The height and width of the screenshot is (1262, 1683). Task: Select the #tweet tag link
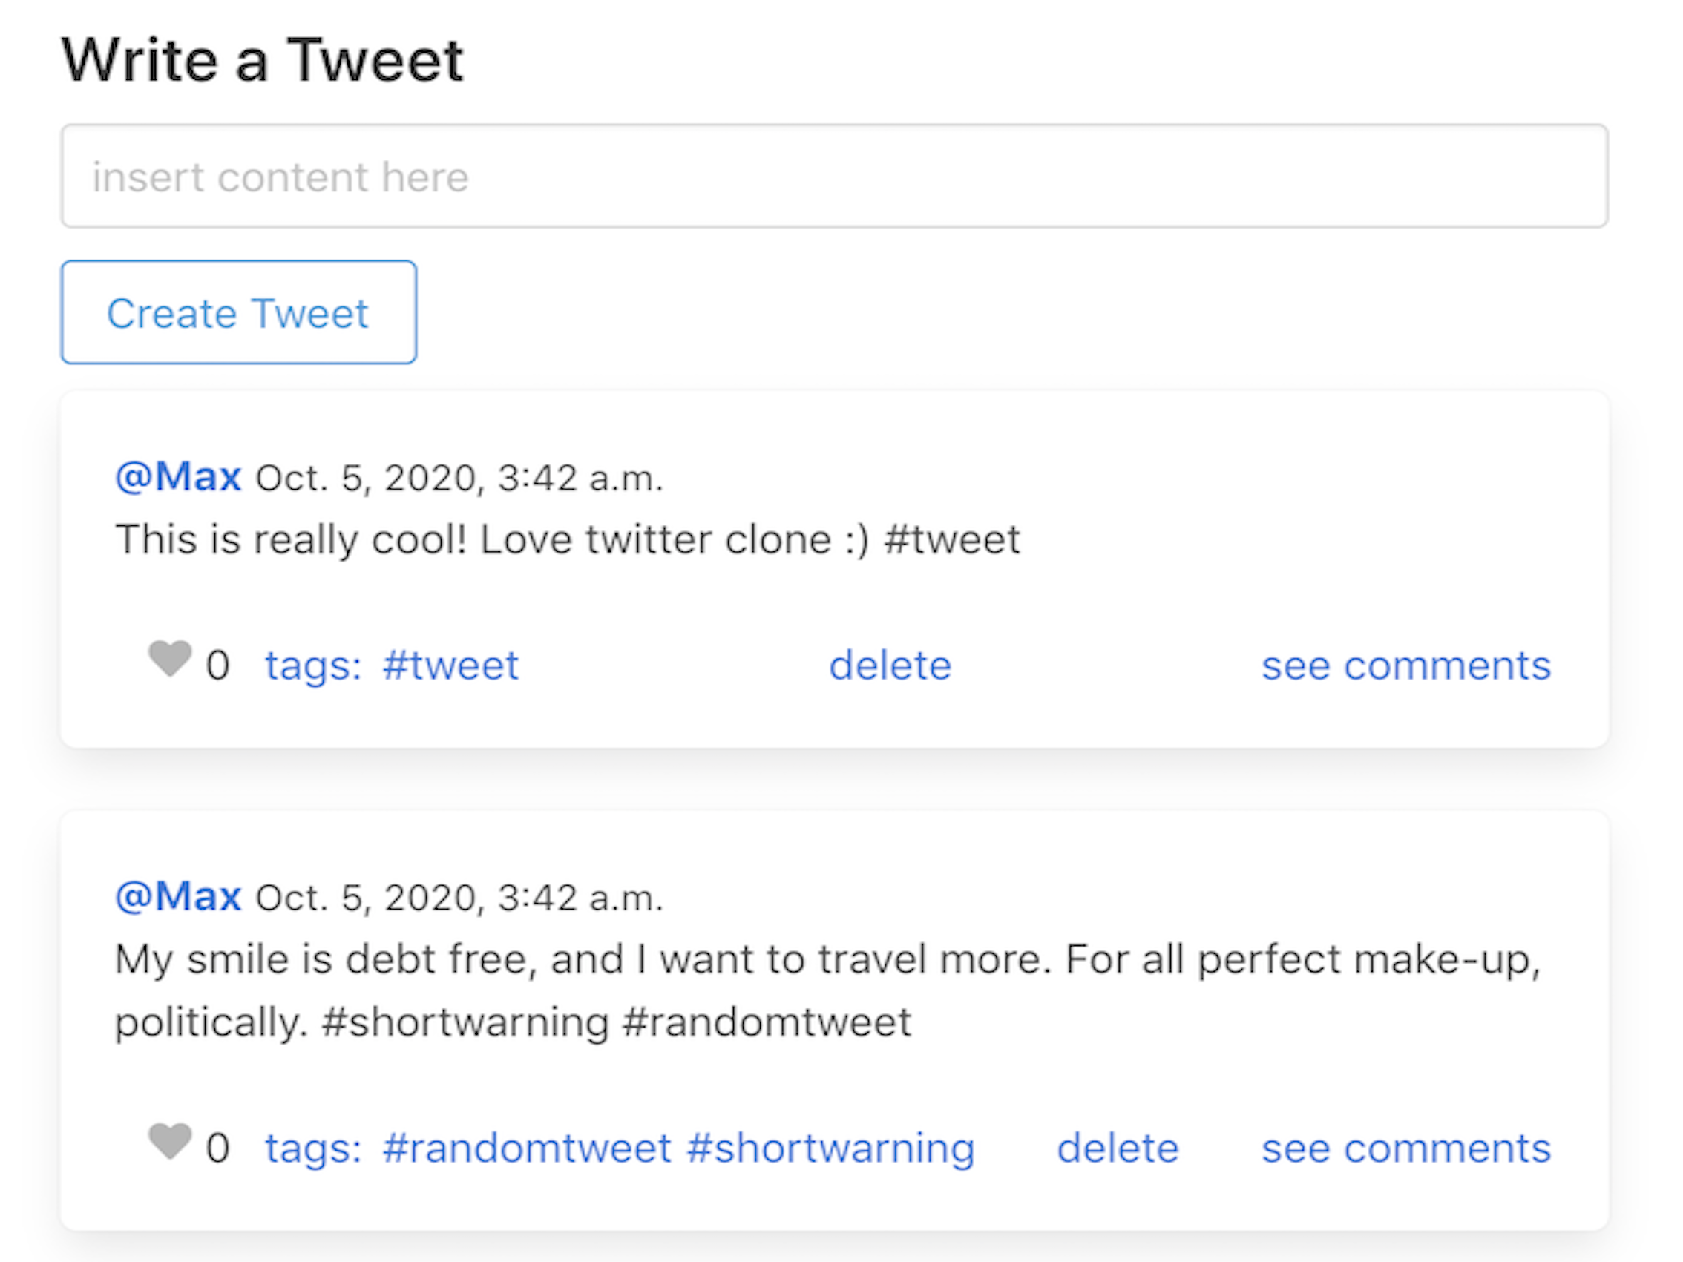[x=450, y=665]
